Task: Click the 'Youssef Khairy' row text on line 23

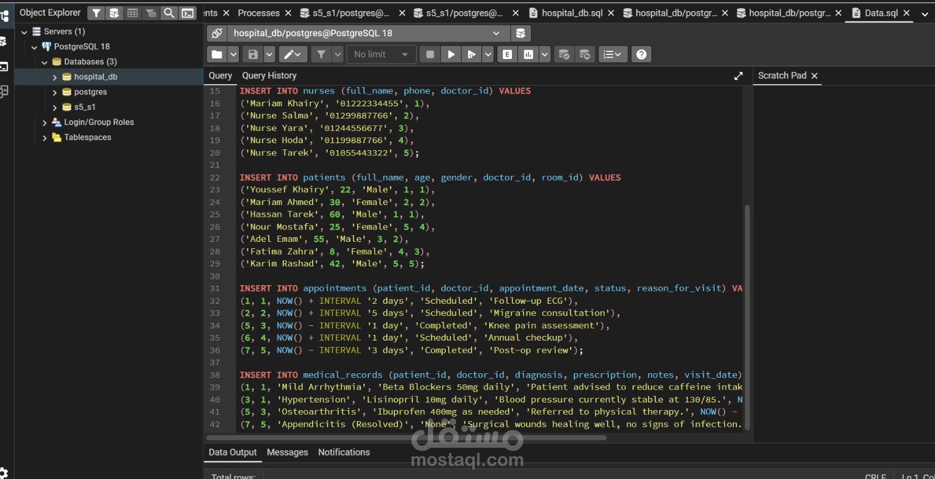Action: click(337, 190)
